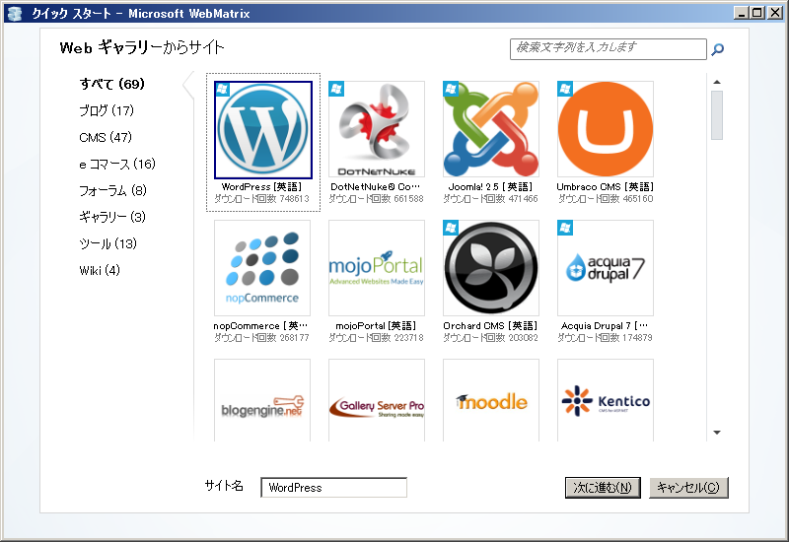Click the gallery vertical scrollbar thumb
Viewport: 789px width, 542px height.
click(717, 115)
